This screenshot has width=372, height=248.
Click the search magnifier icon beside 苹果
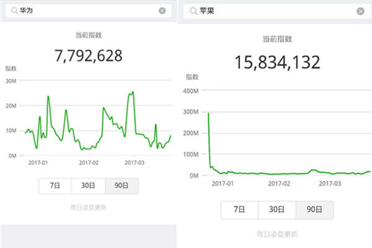coord(193,11)
